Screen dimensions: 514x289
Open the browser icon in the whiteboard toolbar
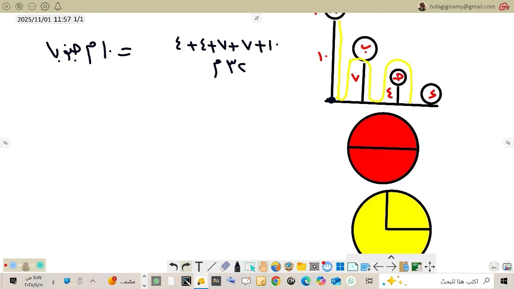click(275, 267)
